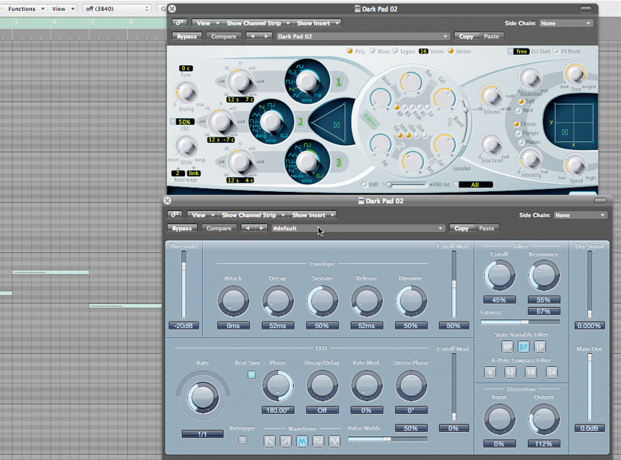Toggle the Beat Sync checkbox
Viewport: 621px width, 460px height.
click(251, 375)
